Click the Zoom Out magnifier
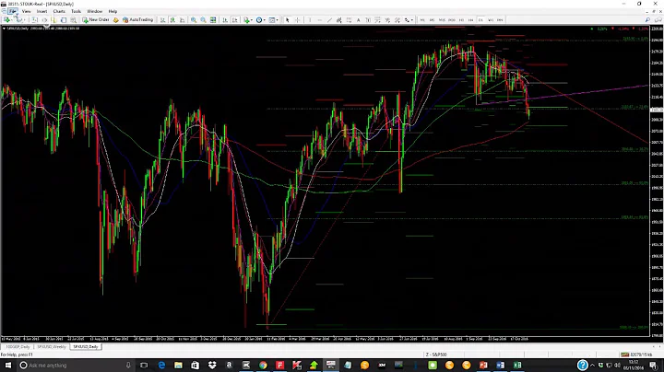Viewport: 664px width, 372px height. [203, 20]
